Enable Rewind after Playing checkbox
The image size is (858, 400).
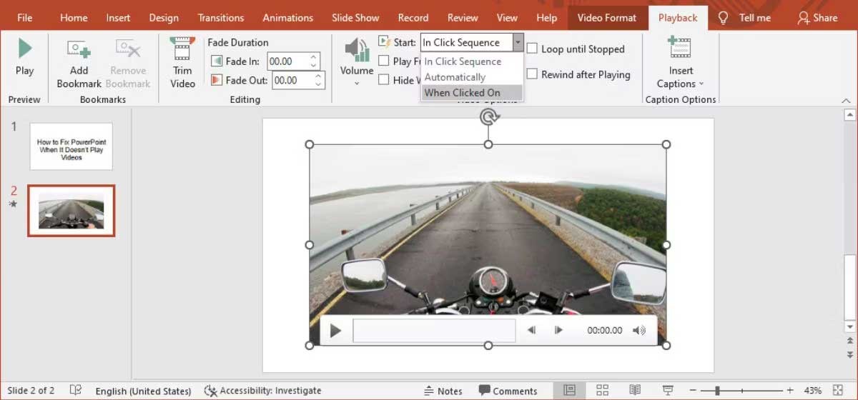pos(533,74)
